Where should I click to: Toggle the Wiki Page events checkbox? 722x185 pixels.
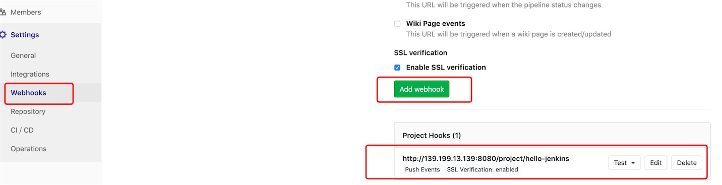pyautogui.click(x=397, y=24)
